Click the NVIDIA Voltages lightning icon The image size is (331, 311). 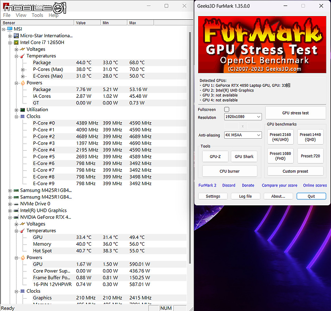tap(23, 224)
